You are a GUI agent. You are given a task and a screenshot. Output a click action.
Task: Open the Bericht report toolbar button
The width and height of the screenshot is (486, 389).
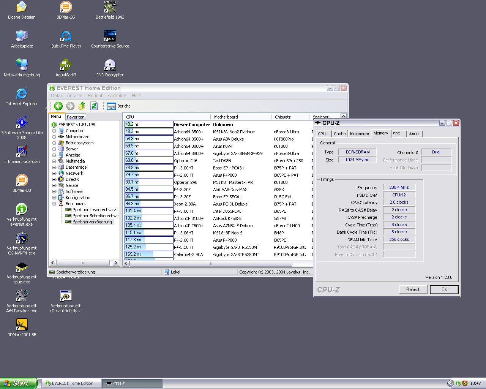[119, 106]
